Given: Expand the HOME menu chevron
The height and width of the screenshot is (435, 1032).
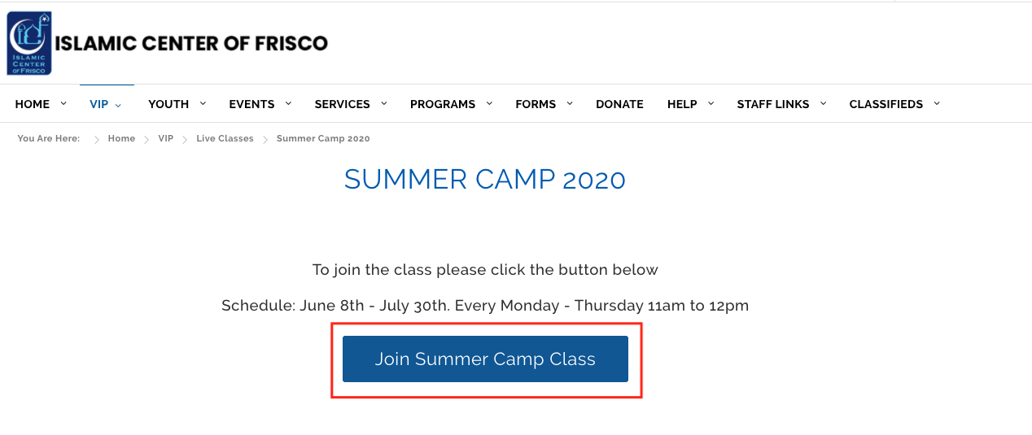Looking at the screenshot, I should point(63,103).
